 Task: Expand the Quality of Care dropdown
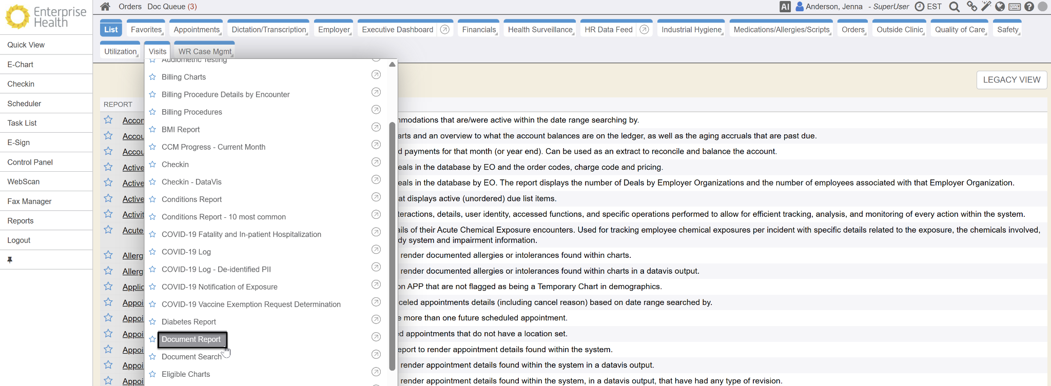[960, 30]
